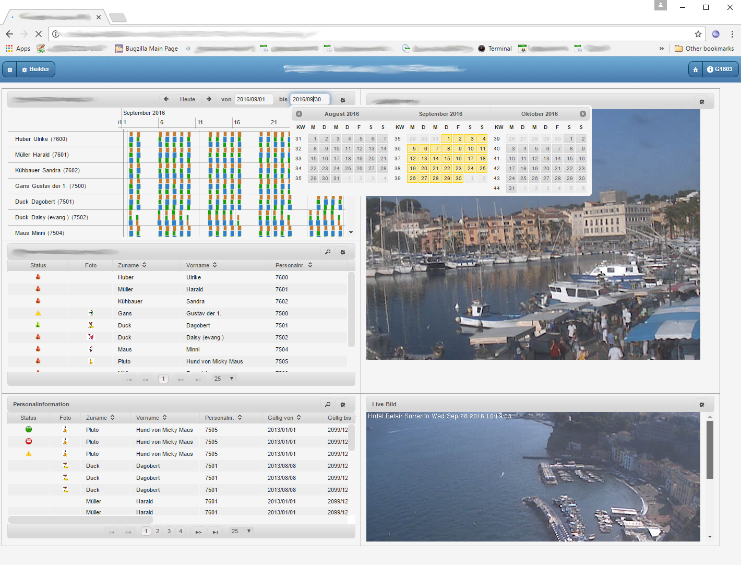The height and width of the screenshot is (565, 741).
Task: Open the Bugzilla Main Page bookmark
Action: pyautogui.click(x=147, y=49)
